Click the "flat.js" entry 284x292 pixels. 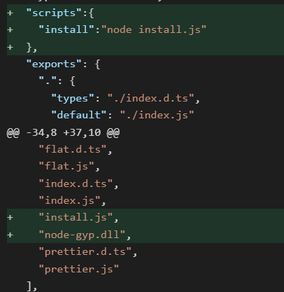(x=69, y=167)
